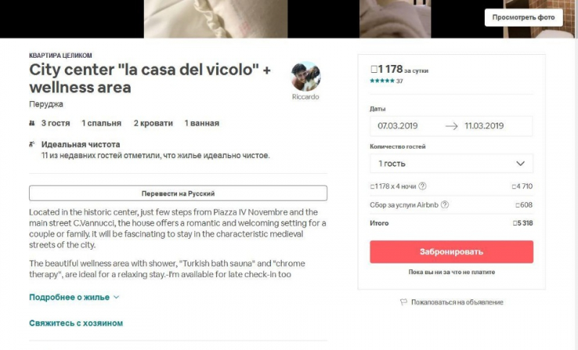Click the flag icon to report listing
578x350 pixels.
click(x=404, y=302)
